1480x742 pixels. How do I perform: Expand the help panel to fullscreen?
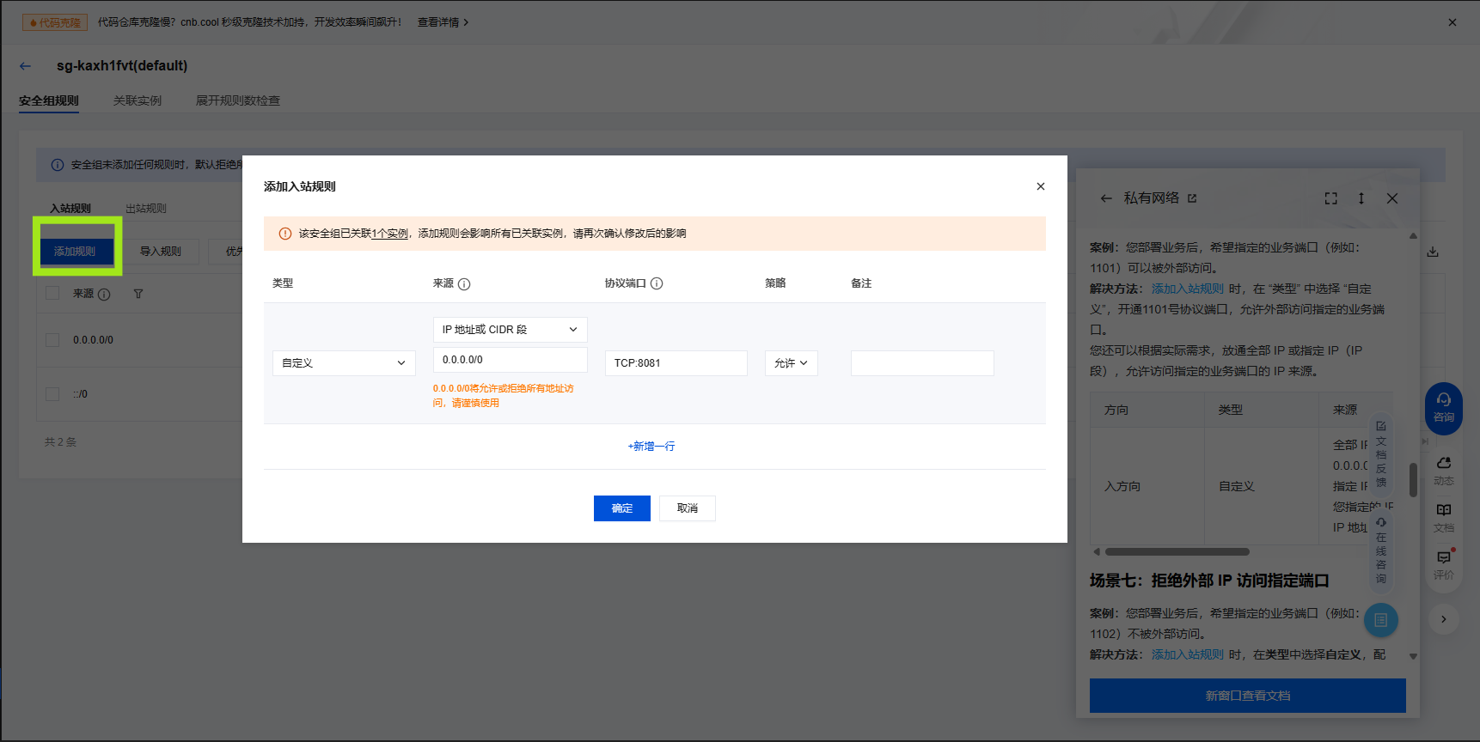(1330, 198)
